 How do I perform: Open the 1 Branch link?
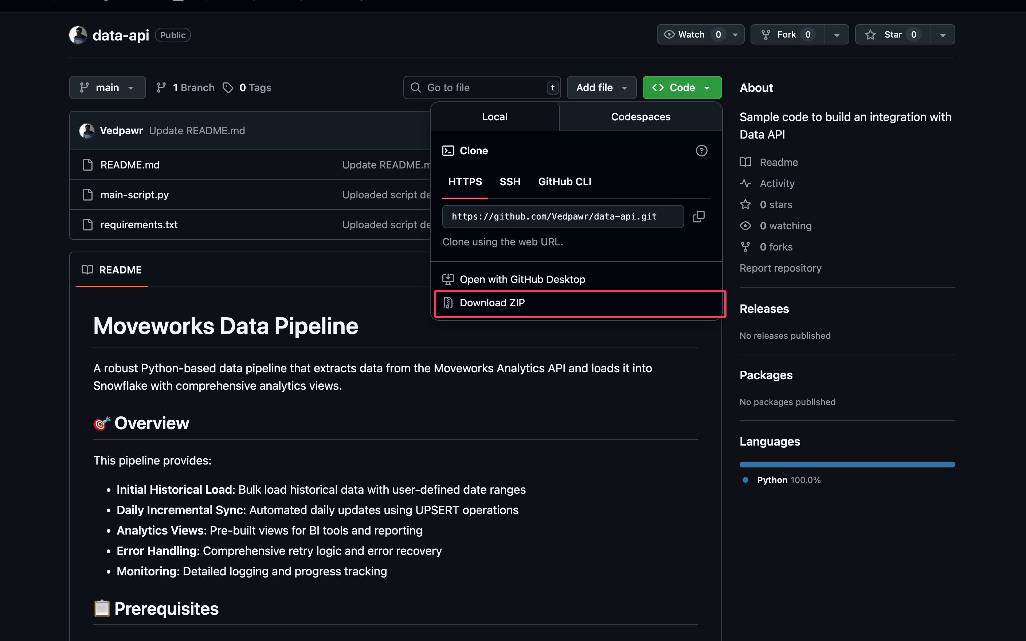click(185, 88)
